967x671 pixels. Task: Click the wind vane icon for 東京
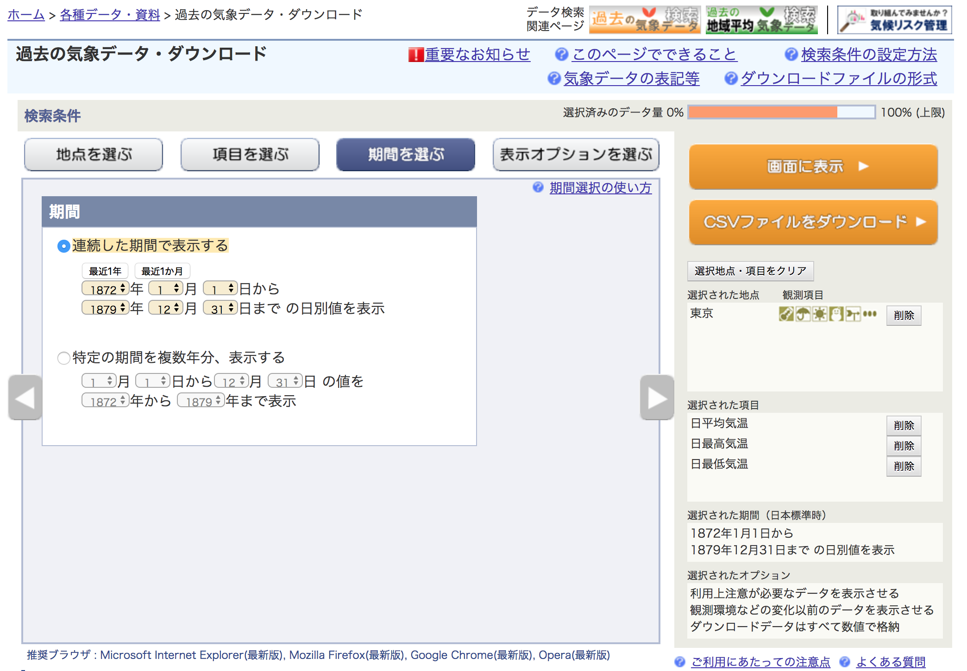(853, 314)
